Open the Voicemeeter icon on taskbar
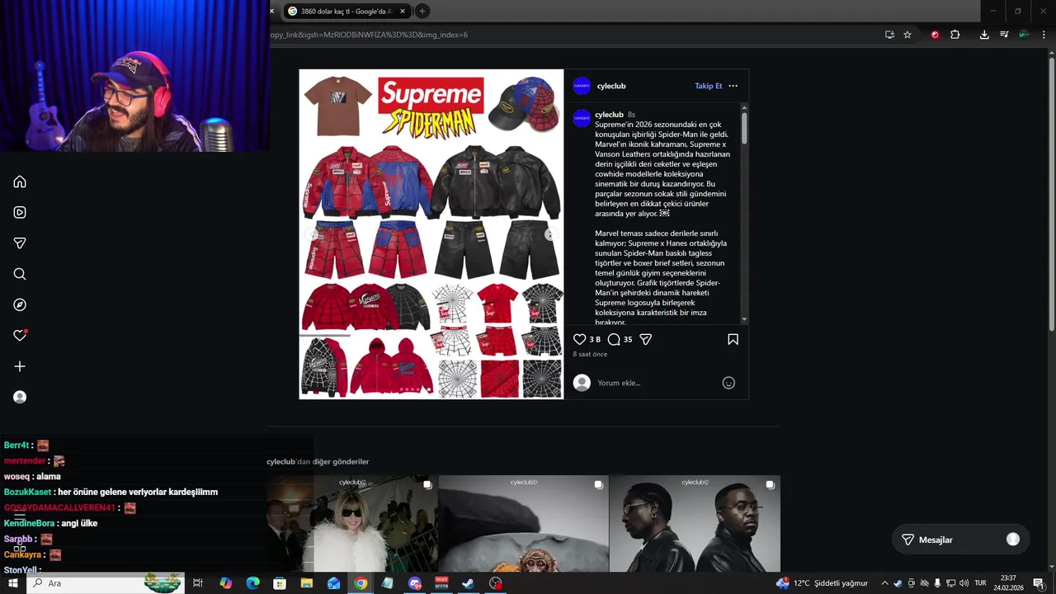The width and height of the screenshot is (1056, 594). pos(441,583)
